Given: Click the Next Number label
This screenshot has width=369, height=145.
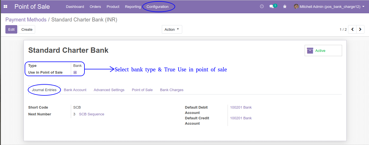Looking at the screenshot, I should tap(40, 114).
